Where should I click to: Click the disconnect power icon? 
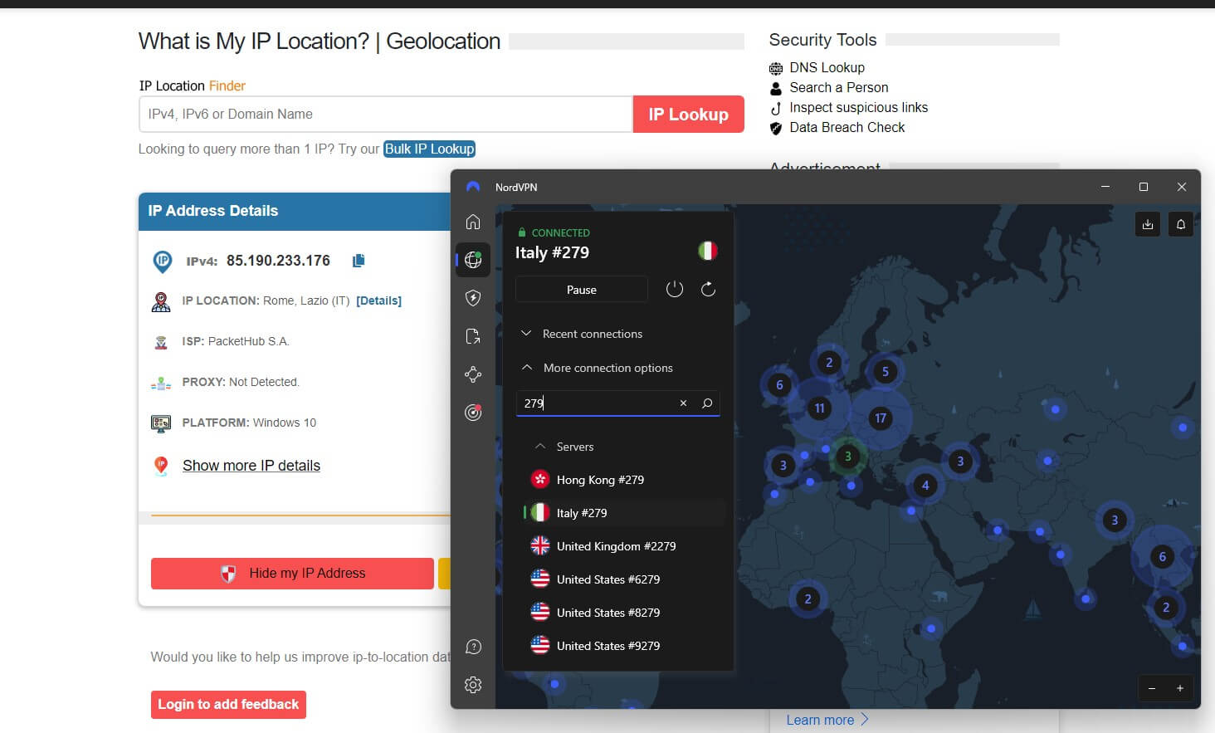click(675, 289)
